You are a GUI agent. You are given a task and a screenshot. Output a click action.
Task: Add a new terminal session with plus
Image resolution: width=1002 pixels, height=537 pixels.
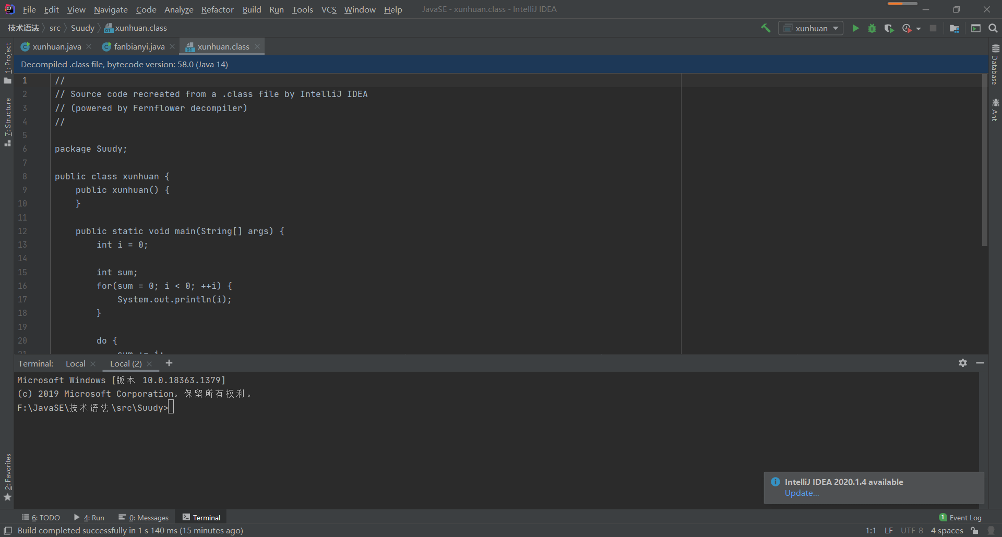[x=169, y=363]
